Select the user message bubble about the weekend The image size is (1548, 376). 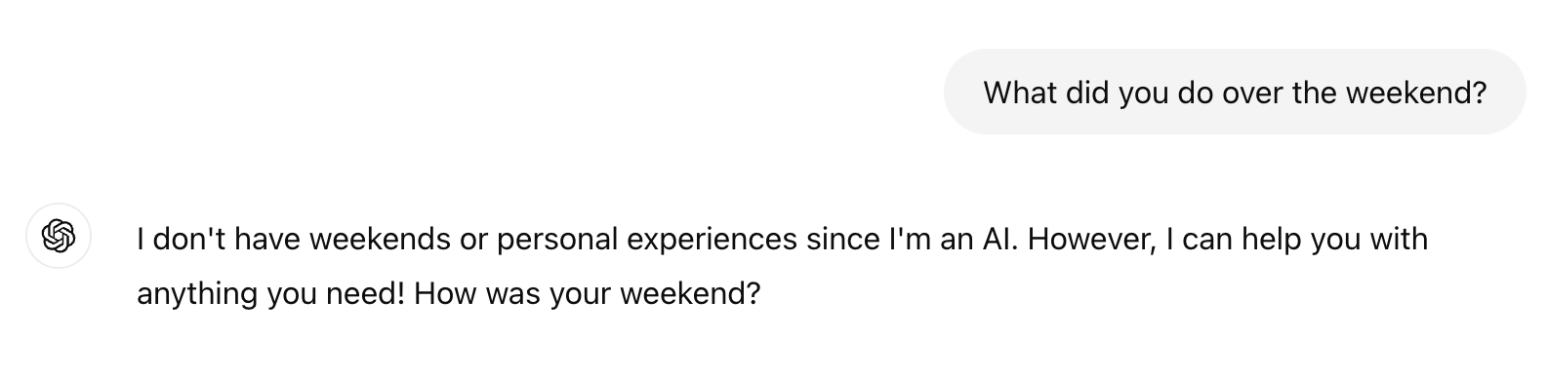point(1235,92)
